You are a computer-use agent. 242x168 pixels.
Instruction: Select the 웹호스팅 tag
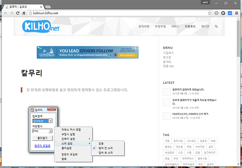pos(202,159)
